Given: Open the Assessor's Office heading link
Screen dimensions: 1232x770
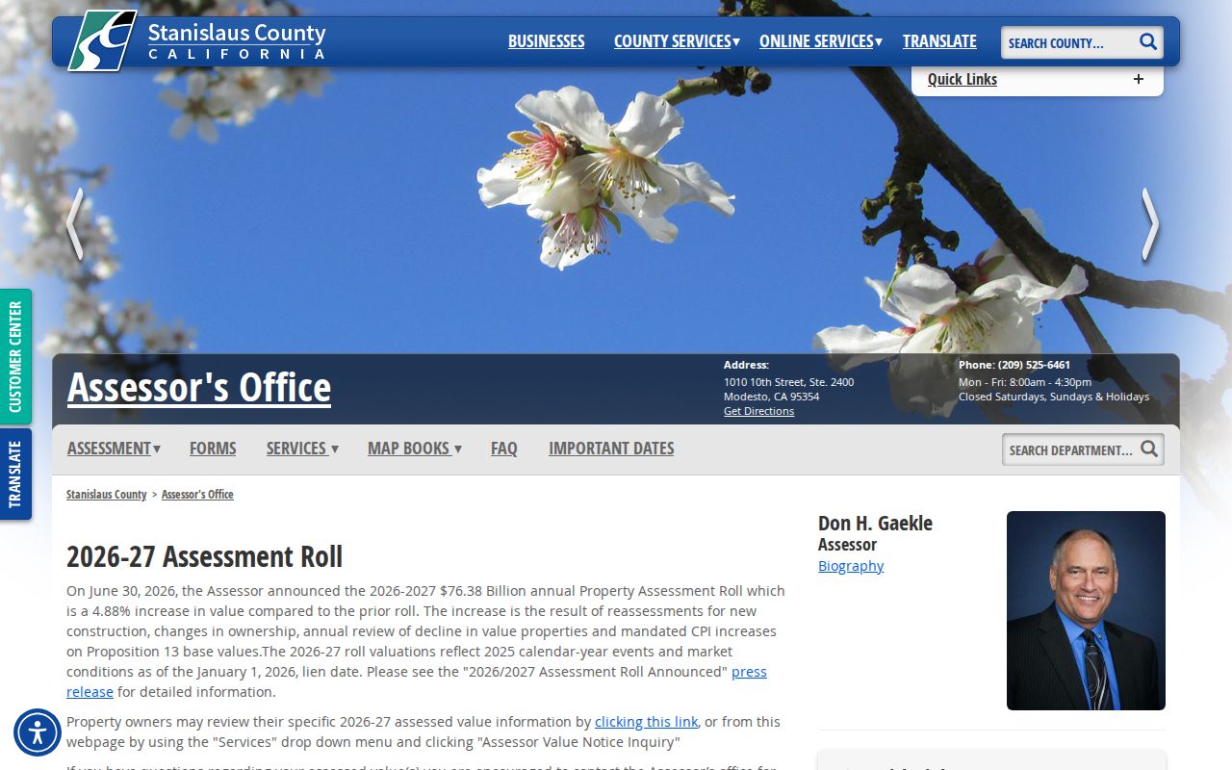Looking at the screenshot, I should point(199,388).
